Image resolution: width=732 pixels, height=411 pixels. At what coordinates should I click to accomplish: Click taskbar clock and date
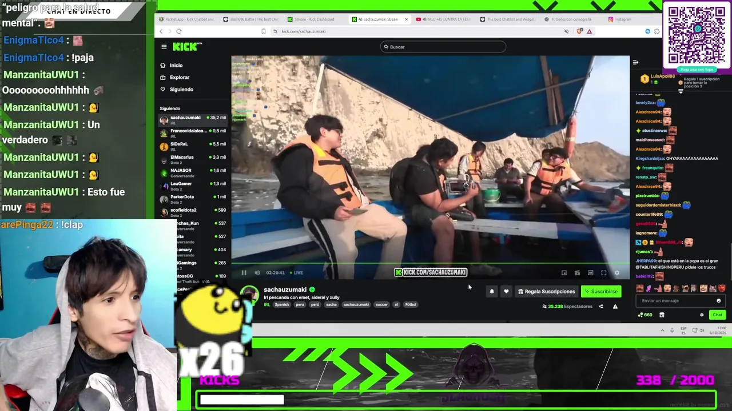coord(718,331)
